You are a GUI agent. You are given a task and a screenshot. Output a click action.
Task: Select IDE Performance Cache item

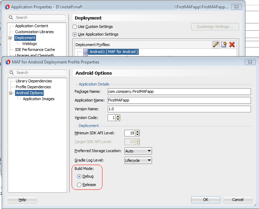point(35,50)
